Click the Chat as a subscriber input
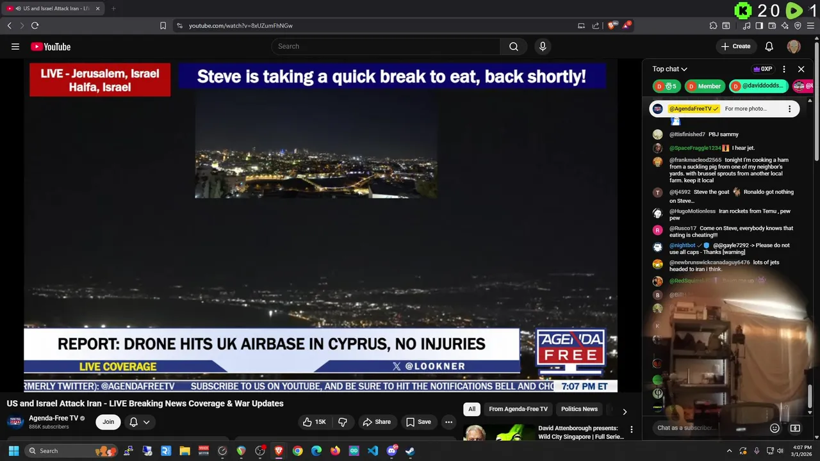The height and width of the screenshot is (461, 820). point(710,428)
